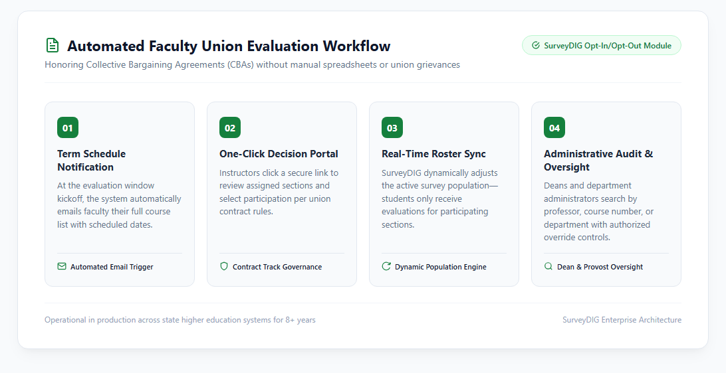Screen dimensions: 726x373
Task: Click the shield icon next to Contract Track Governance
Action: tap(224, 266)
